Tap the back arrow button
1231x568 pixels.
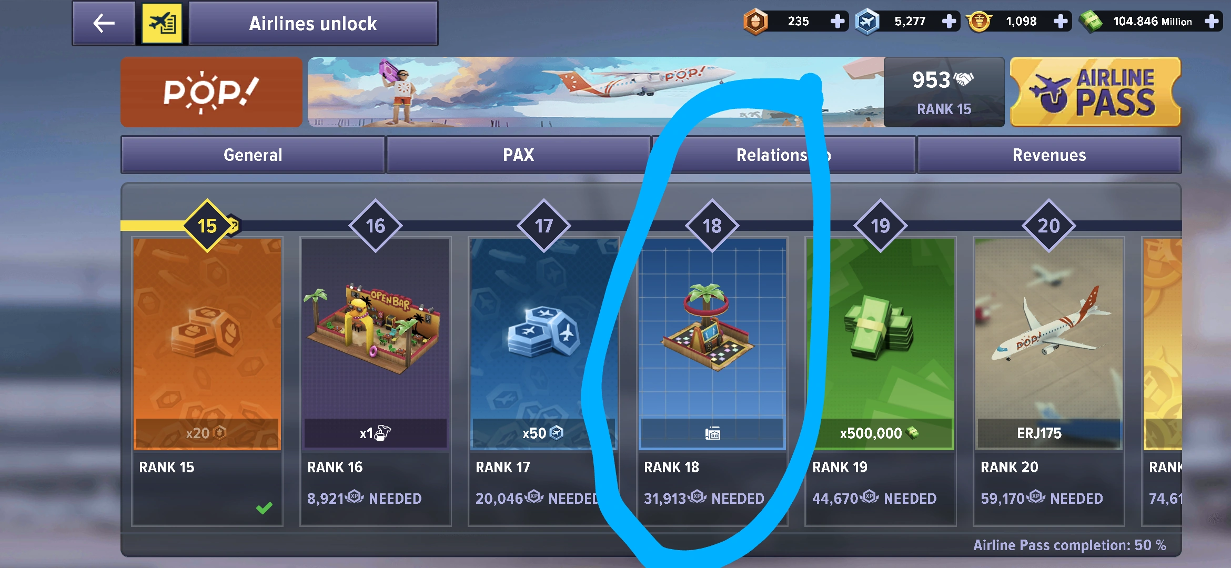coord(104,23)
